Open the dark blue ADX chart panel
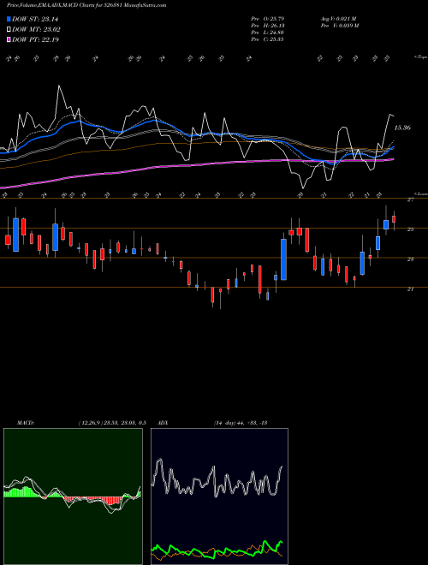Screen dimensions: 428x565 pos(219,497)
